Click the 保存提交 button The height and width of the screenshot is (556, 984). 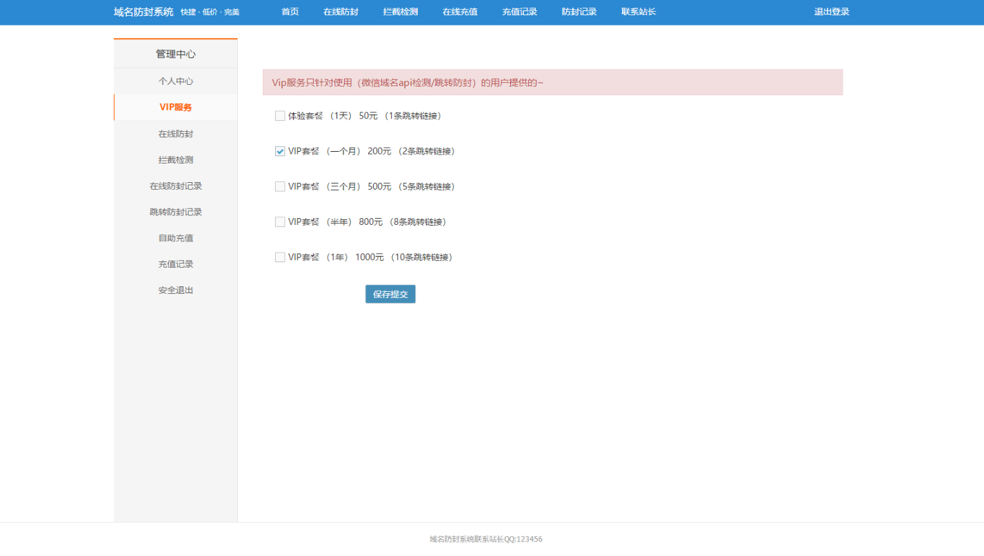click(x=390, y=295)
